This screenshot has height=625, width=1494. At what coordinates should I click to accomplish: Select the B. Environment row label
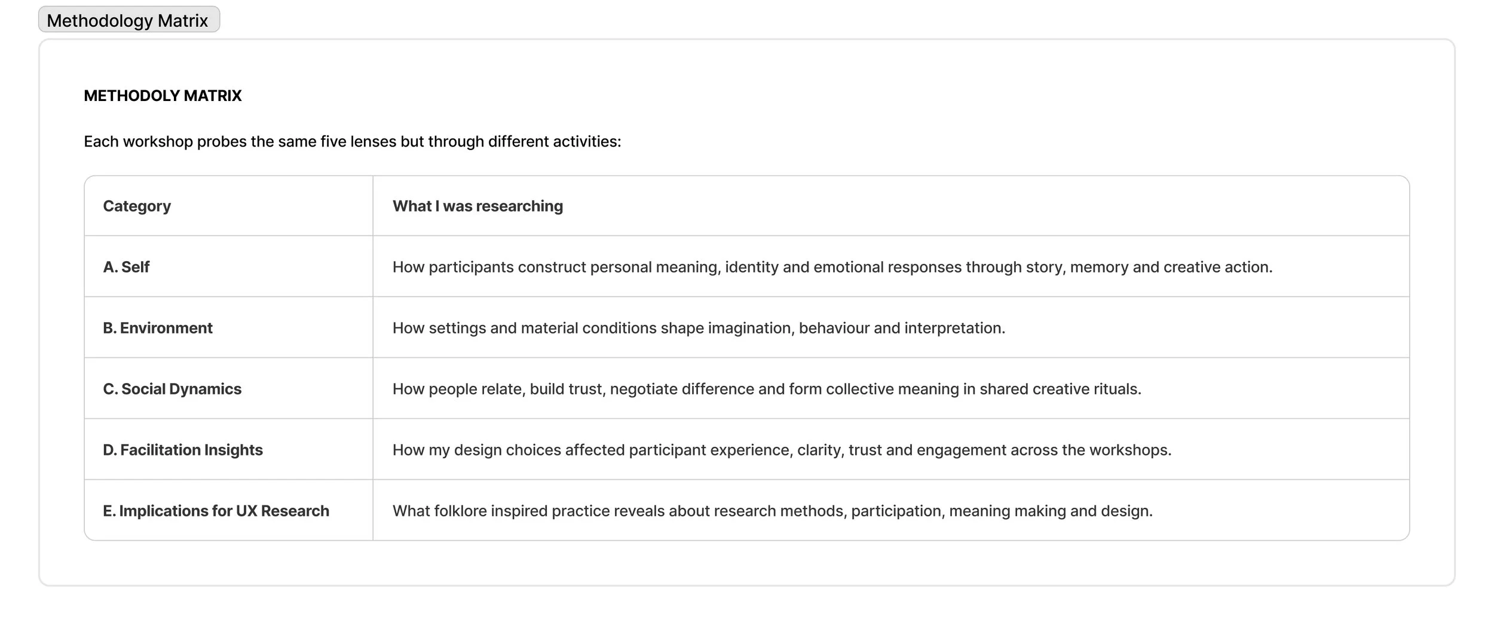(x=158, y=328)
